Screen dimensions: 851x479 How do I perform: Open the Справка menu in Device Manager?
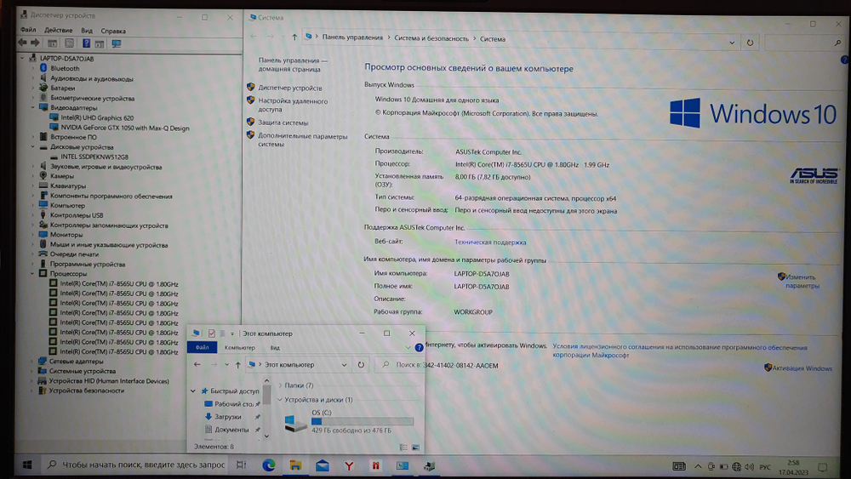tap(113, 31)
